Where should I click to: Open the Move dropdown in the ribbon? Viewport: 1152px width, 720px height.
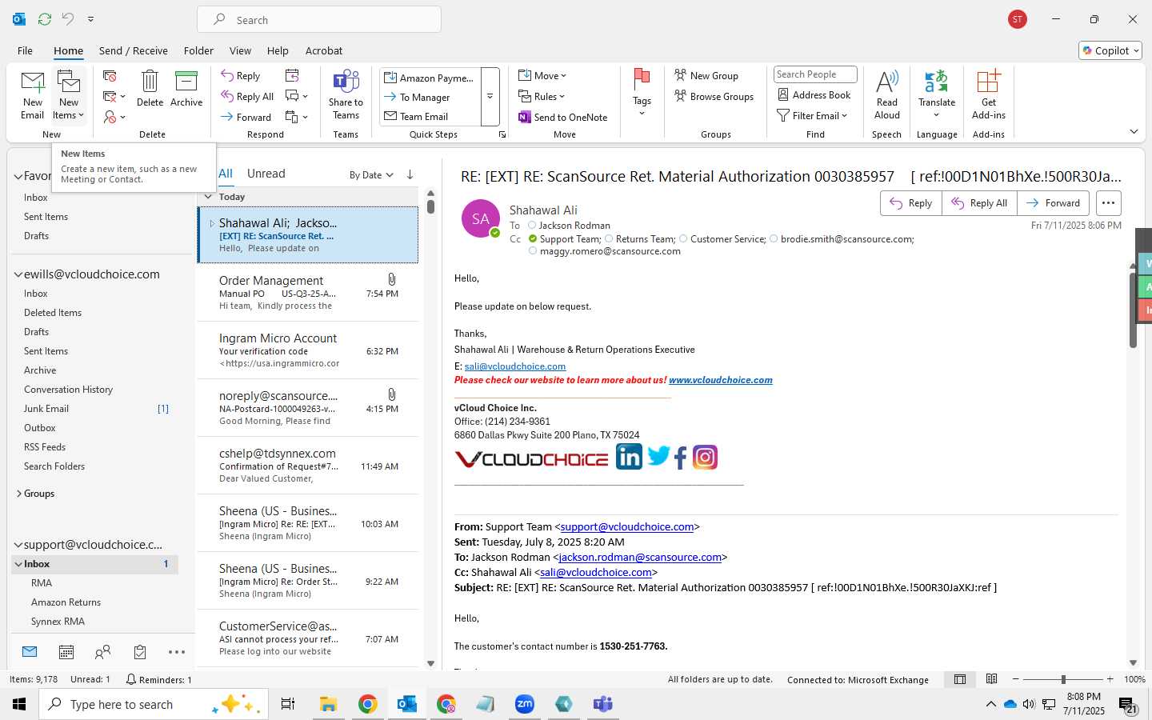click(543, 75)
